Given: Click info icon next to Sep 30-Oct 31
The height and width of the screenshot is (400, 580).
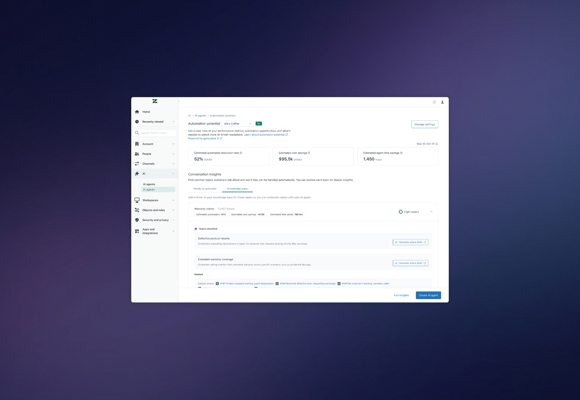Looking at the screenshot, I should pos(437,144).
